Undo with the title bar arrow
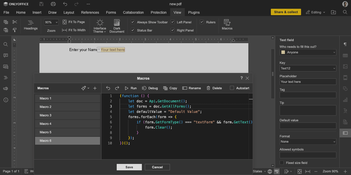 [x=65, y=4]
